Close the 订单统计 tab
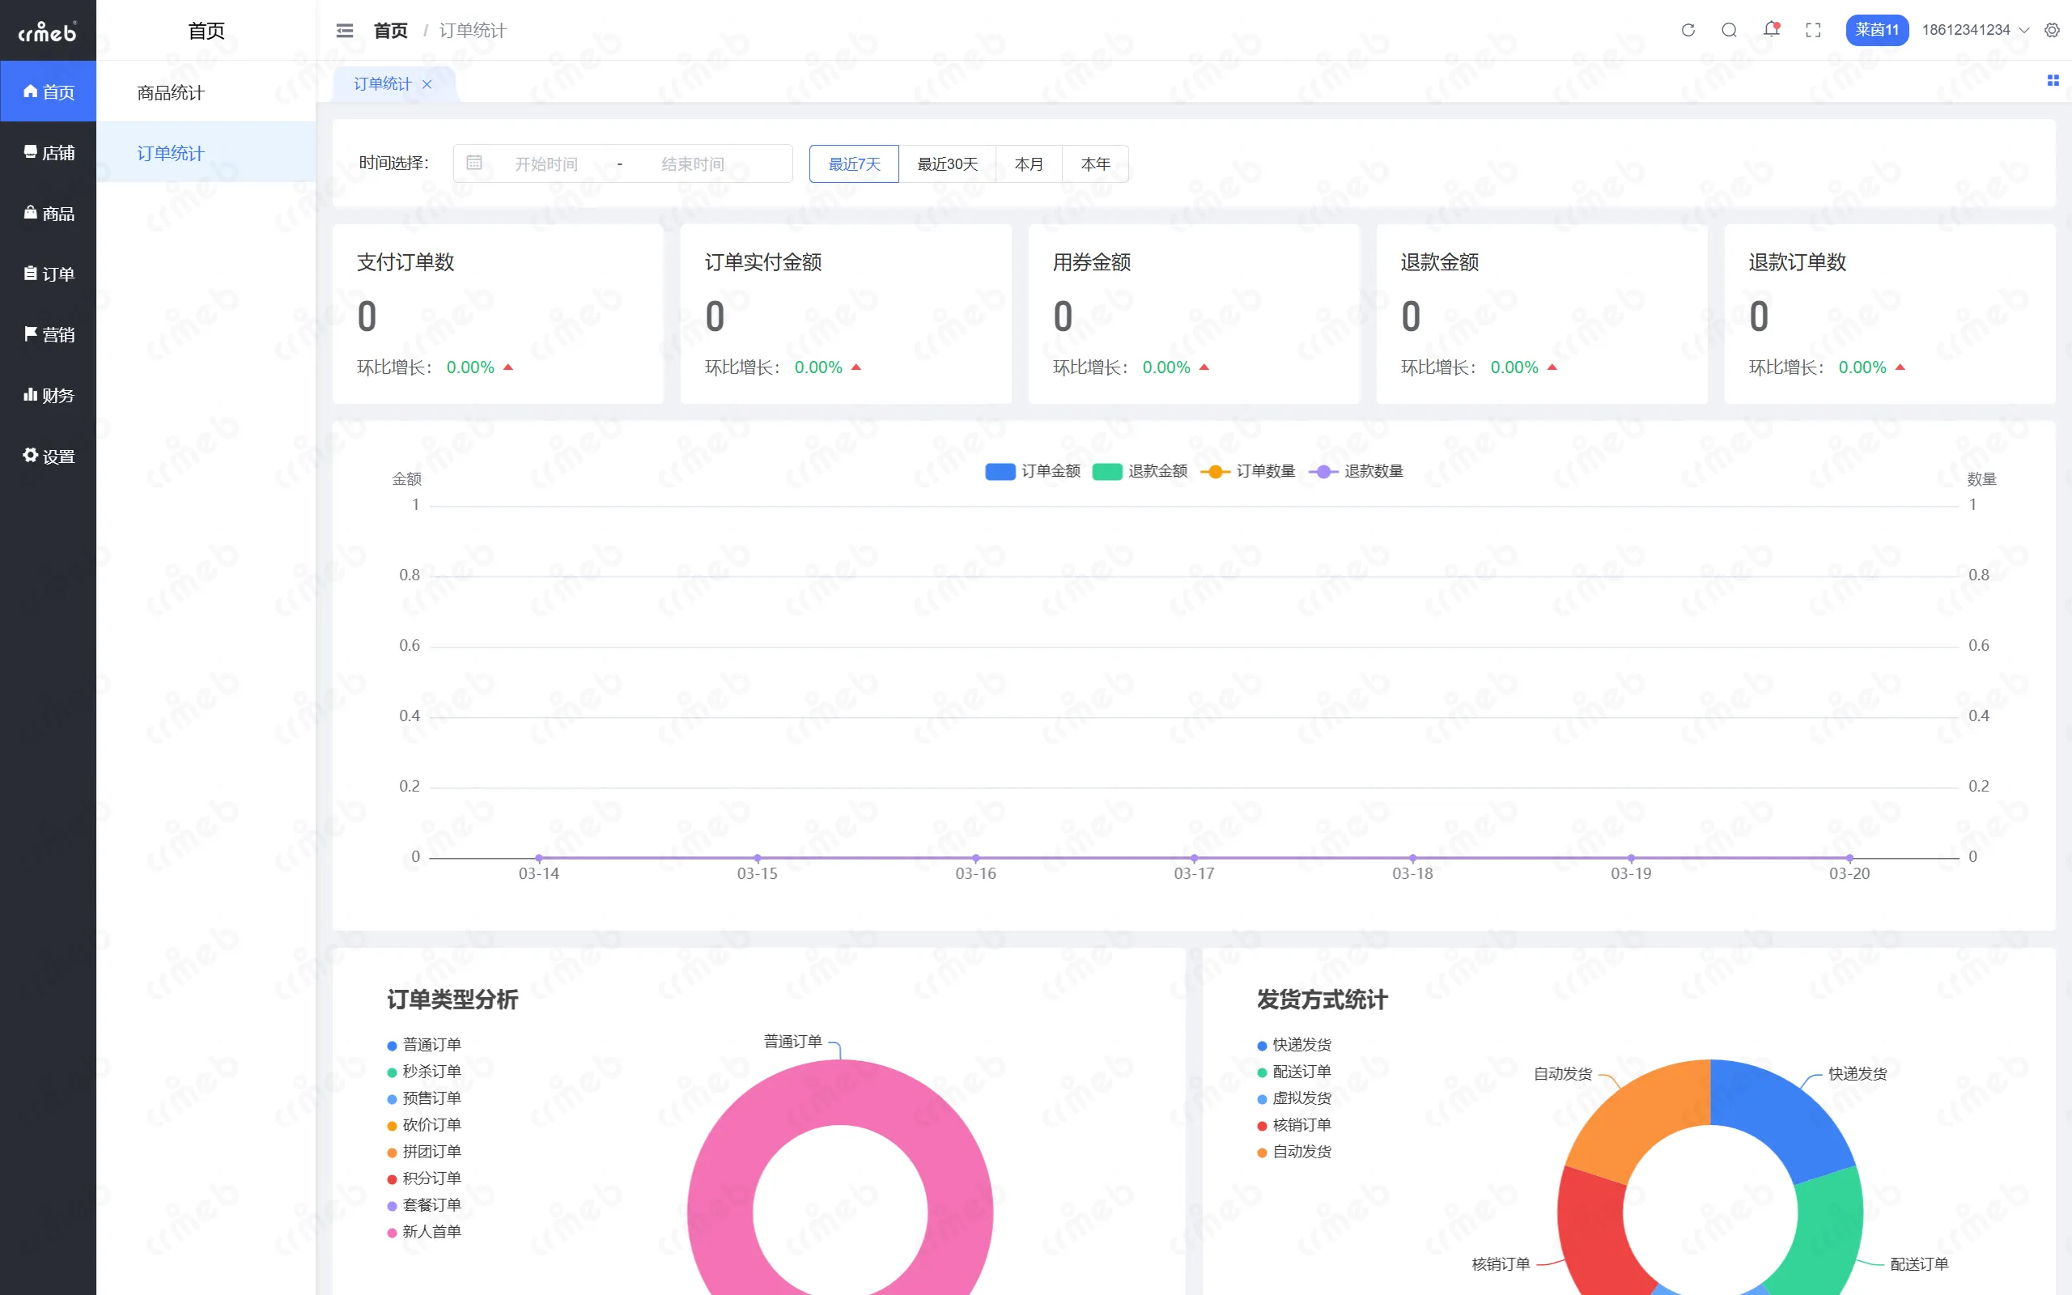Viewport: 2072px width, 1295px height. point(427,84)
